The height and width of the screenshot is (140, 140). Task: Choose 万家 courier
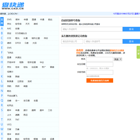point(9,129)
